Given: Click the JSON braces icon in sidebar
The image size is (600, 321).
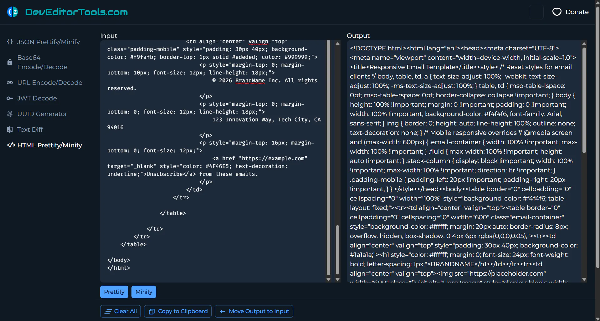Looking at the screenshot, I should [10, 42].
